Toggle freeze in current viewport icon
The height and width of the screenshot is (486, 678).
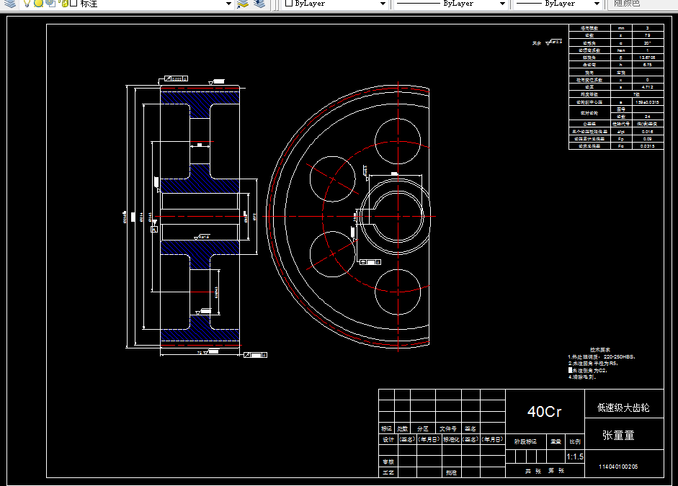pyautogui.click(x=50, y=4)
